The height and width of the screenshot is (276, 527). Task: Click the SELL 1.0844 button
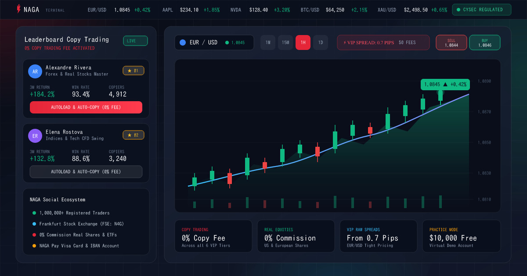coord(451,42)
